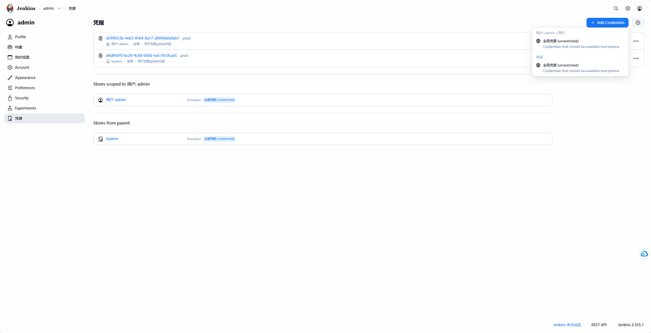651x333 pixels.
Task: Click the 凭据 breadcrumb item
Action: point(72,9)
